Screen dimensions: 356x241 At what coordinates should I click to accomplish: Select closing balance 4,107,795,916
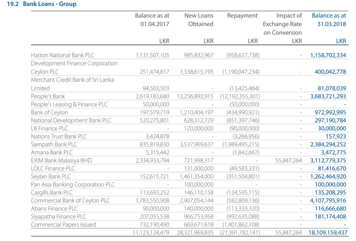(x=328, y=201)
